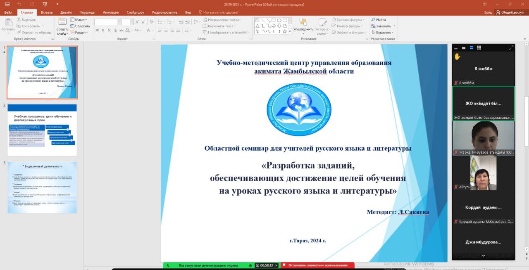Switch to the Анимация tab
This screenshot has width=529, height=270.
click(x=110, y=12)
